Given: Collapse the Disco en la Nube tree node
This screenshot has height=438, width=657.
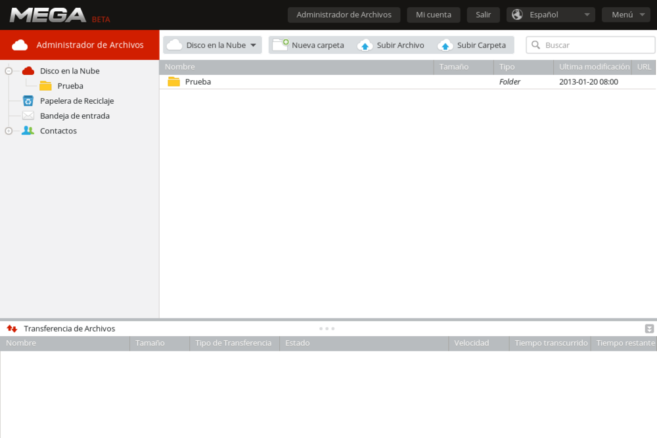Looking at the screenshot, I should 9,71.
